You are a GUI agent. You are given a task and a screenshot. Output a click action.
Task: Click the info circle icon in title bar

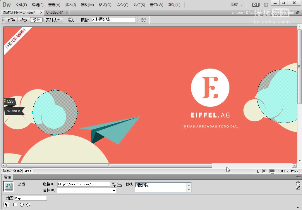coord(266,5)
